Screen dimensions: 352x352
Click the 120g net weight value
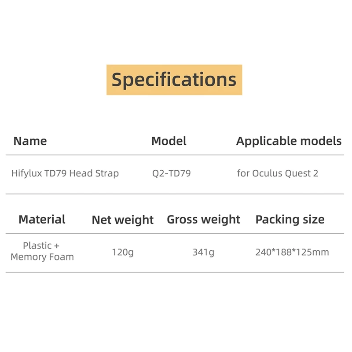tap(123, 253)
